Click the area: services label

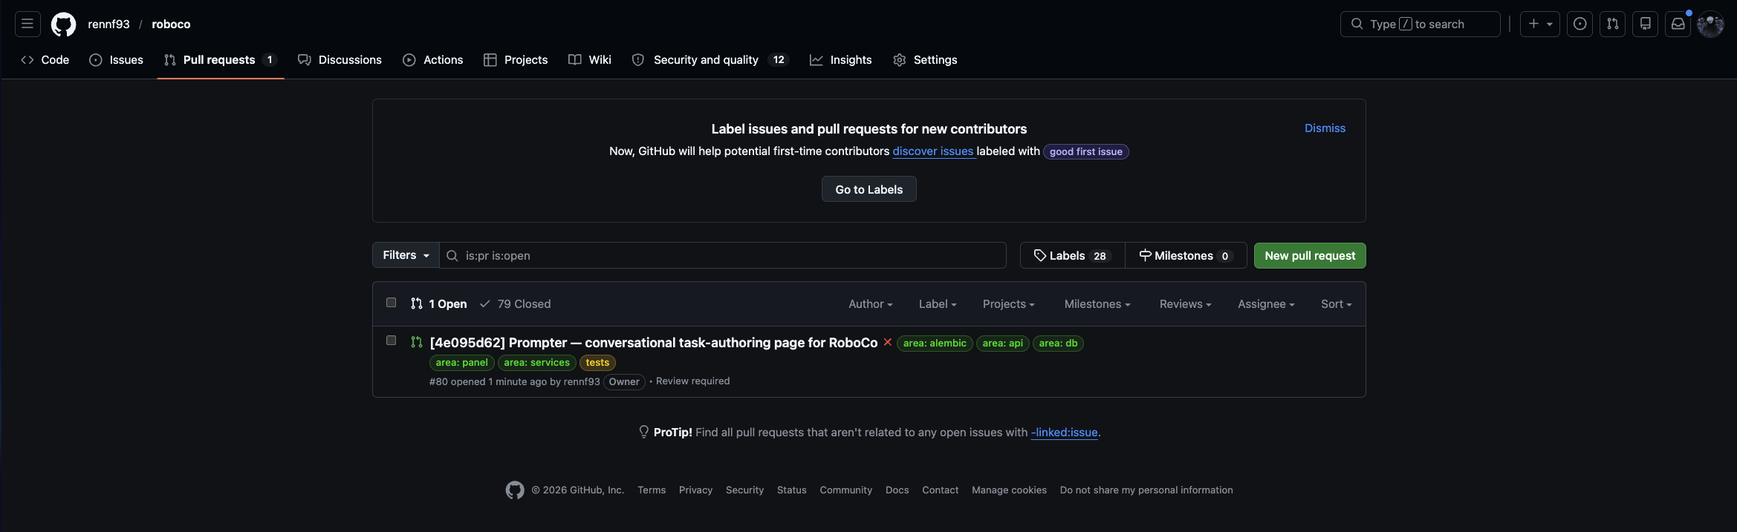(536, 363)
